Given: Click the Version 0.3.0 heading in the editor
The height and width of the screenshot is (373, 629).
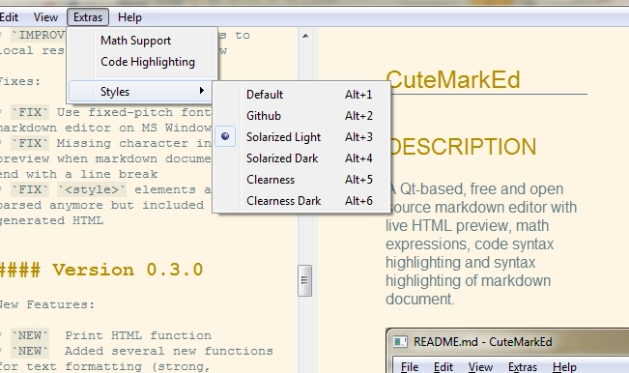Looking at the screenshot, I should click(101, 270).
